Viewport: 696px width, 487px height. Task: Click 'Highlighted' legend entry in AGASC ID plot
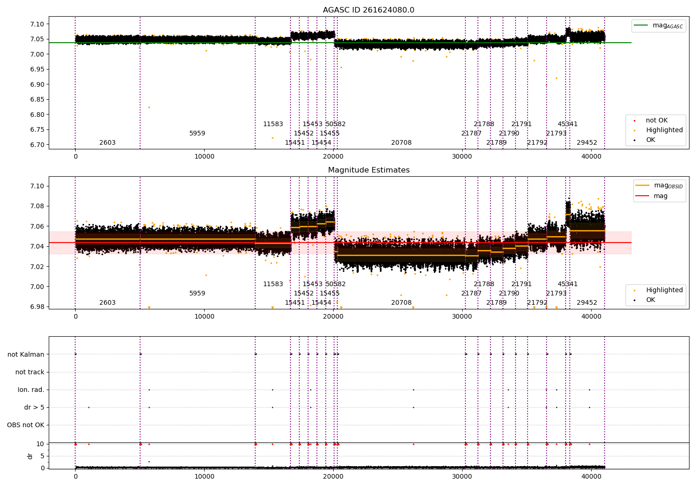point(659,130)
